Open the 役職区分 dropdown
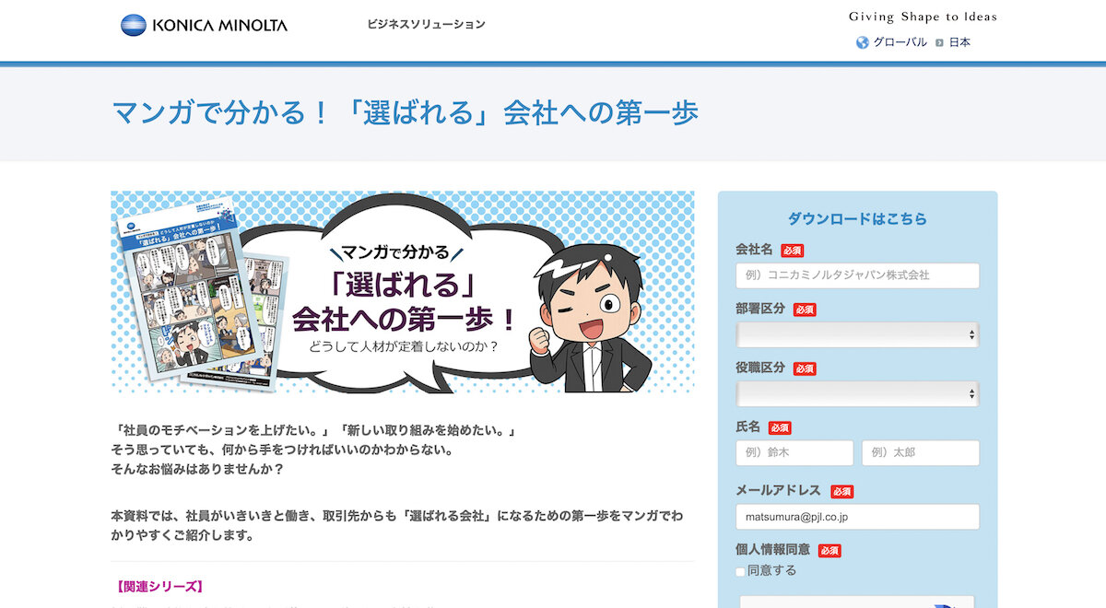This screenshot has width=1106, height=608. click(857, 394)
